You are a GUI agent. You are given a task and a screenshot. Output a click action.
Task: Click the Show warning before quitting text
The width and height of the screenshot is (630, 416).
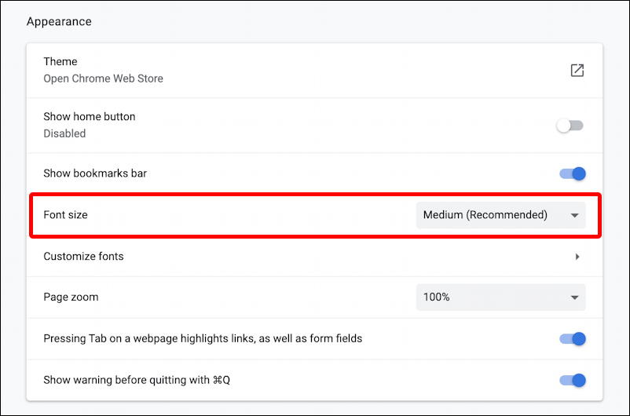[137, 380]
